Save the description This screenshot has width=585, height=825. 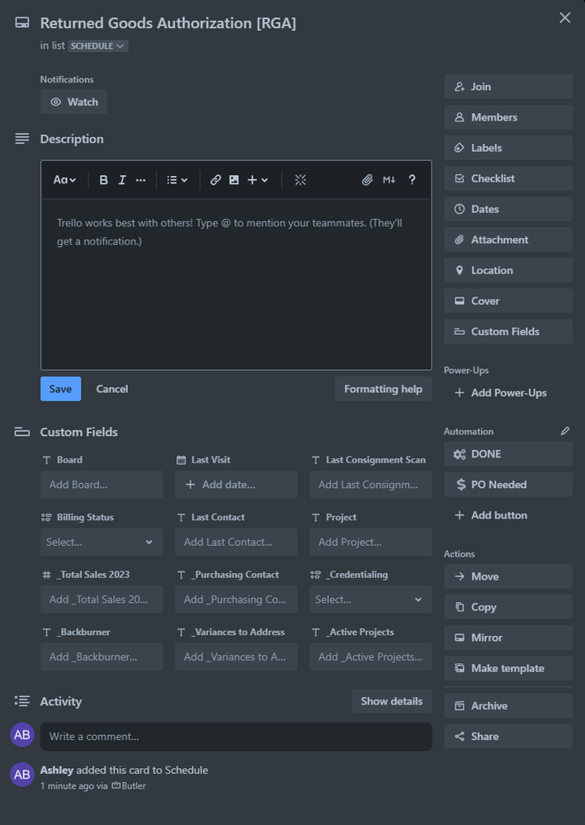tap(60, 389)
